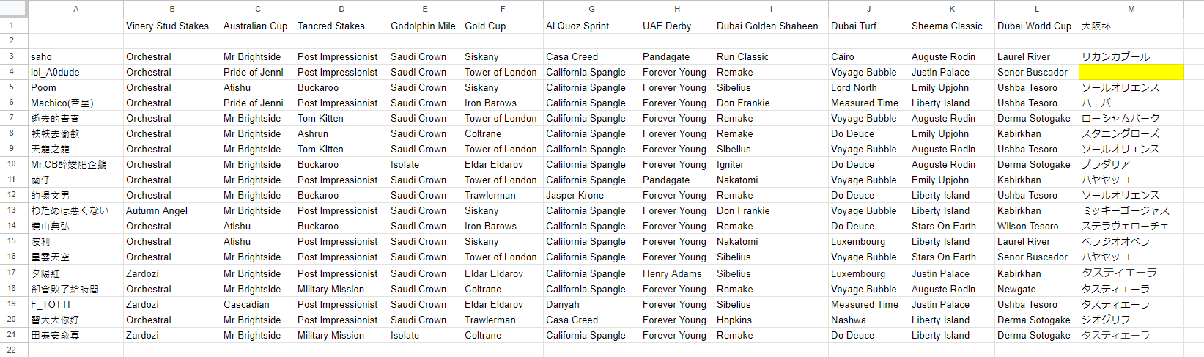The image size is (1204, 357).
Task: Click the Newgate cell
Action: pyautogui.click(x=1036, y=289)
